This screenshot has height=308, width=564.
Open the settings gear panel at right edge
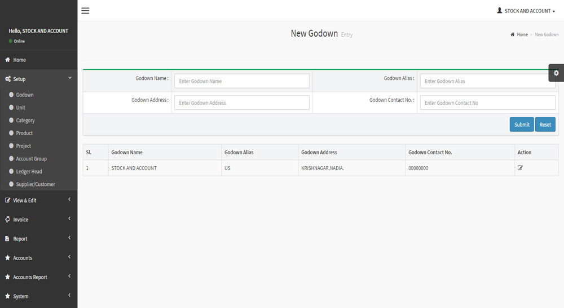pyautogui.click(x=556, y=73)
